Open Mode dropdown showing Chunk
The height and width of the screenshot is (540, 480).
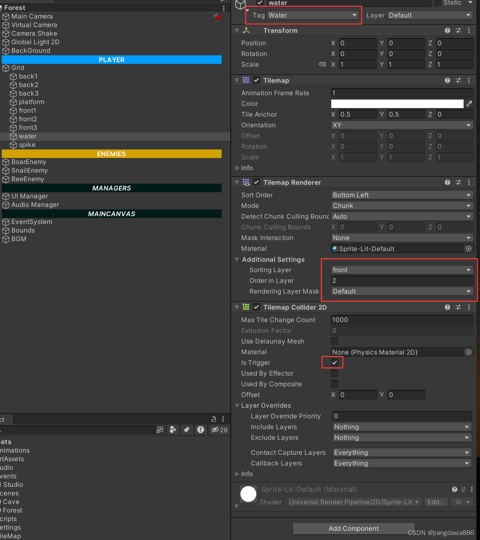click(x=402, y=206)
